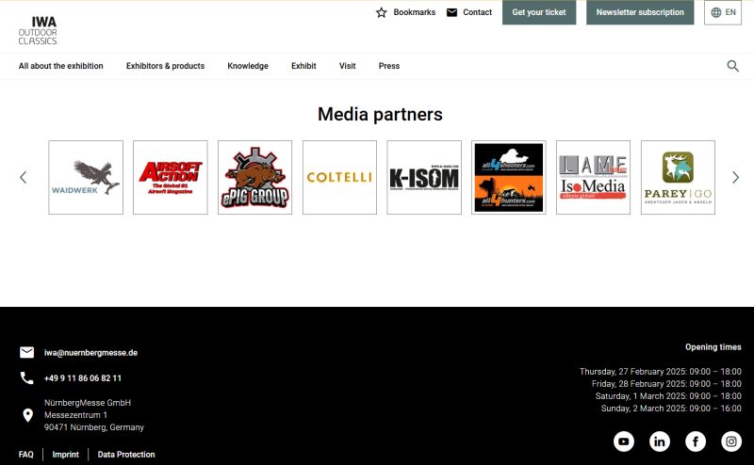Open the Knowledge menu
The width and height of the screenshot is (754, 465).
248,66
